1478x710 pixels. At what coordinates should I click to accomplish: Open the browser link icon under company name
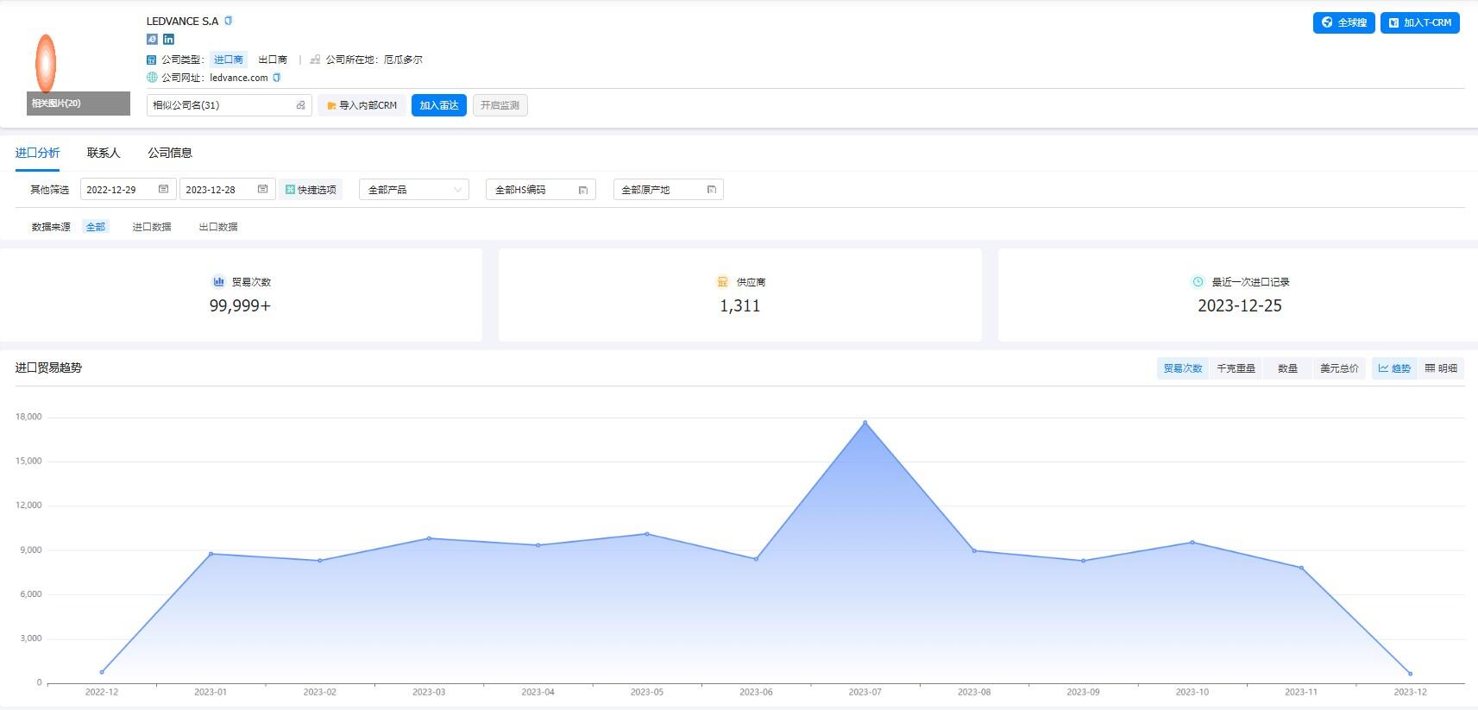point(152,39)
